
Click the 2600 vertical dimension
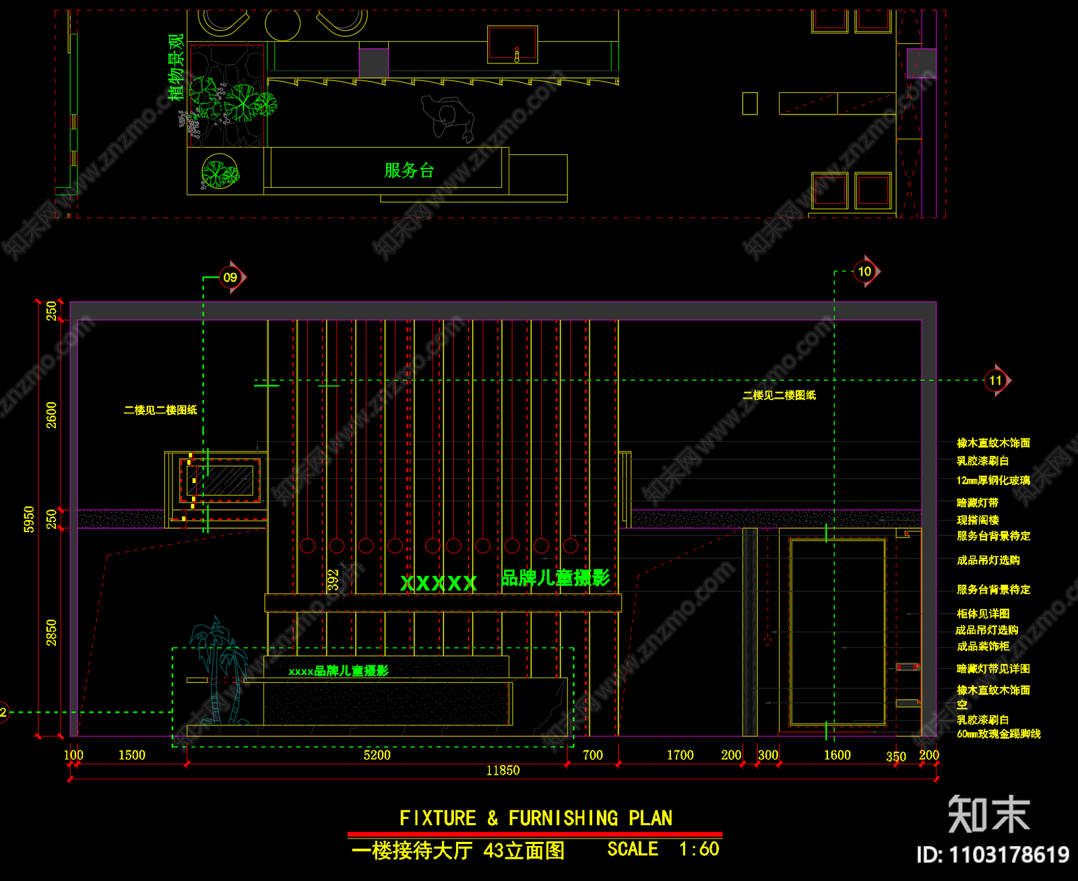[51, 415]
